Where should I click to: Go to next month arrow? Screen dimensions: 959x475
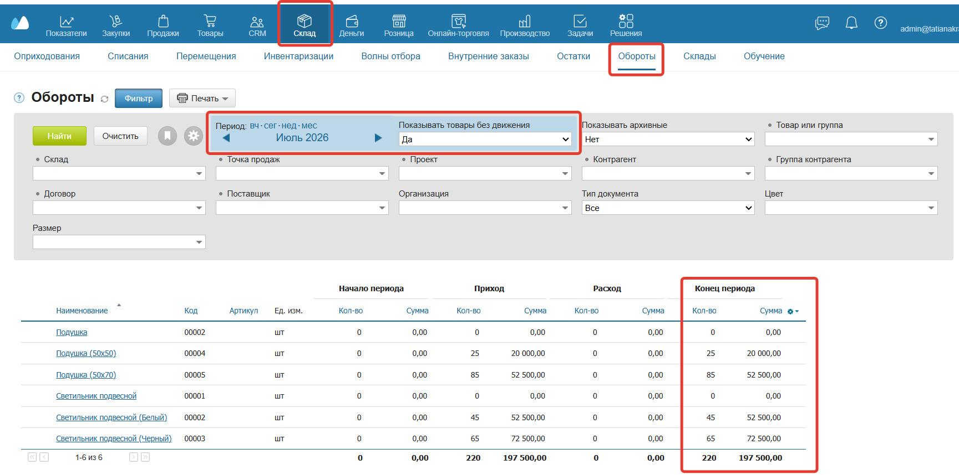pyautogui.click(x=378, y=138)
